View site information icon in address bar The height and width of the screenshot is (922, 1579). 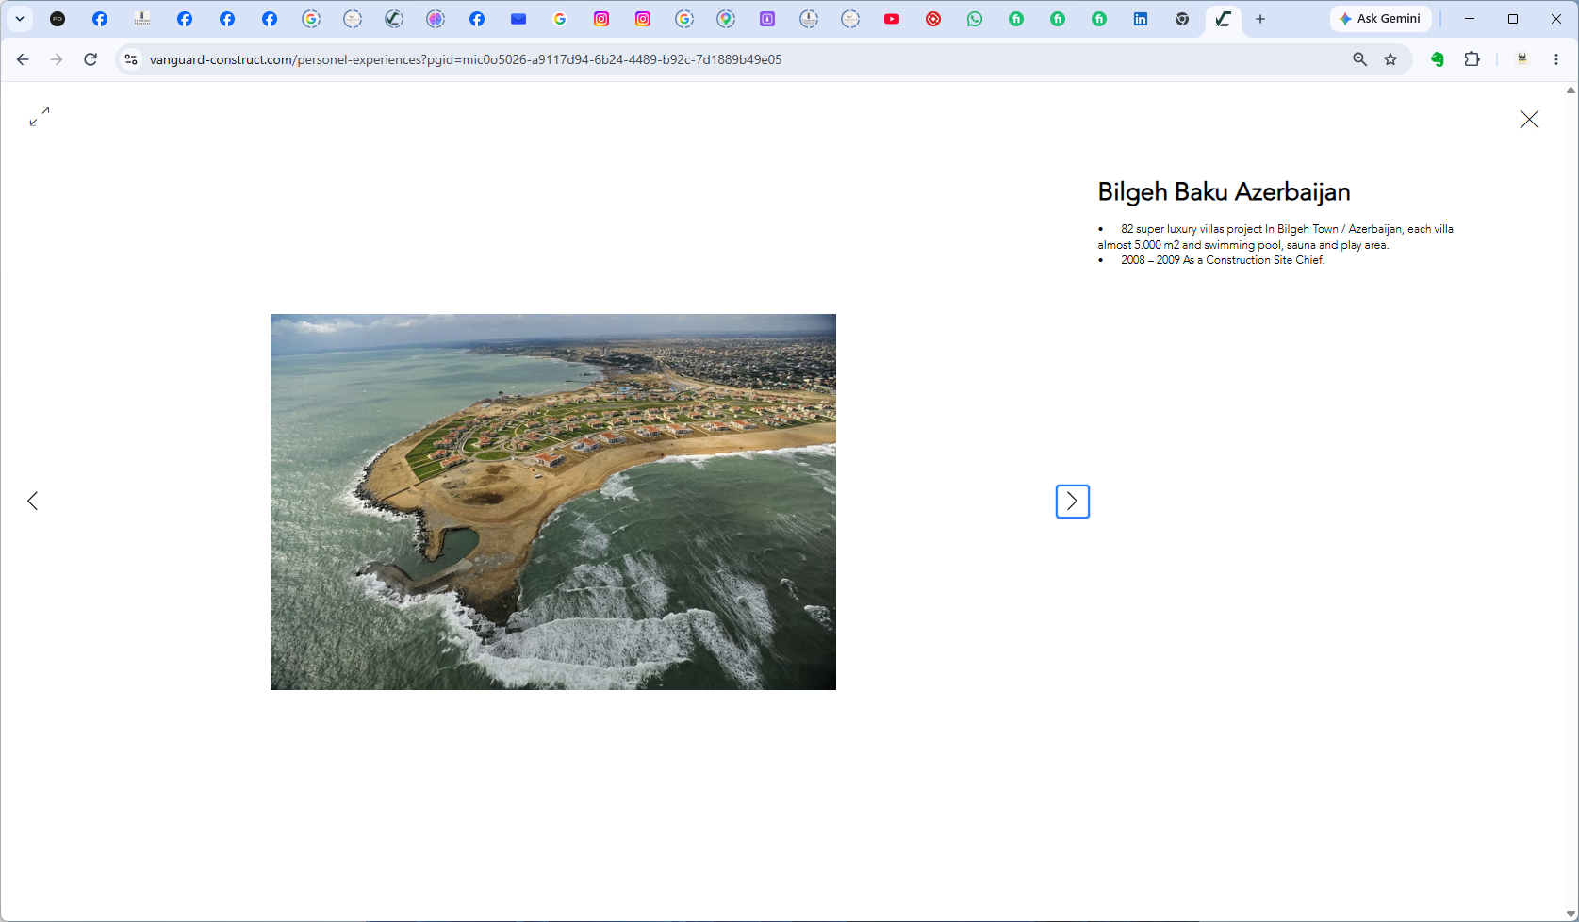[x=131, y=59]
